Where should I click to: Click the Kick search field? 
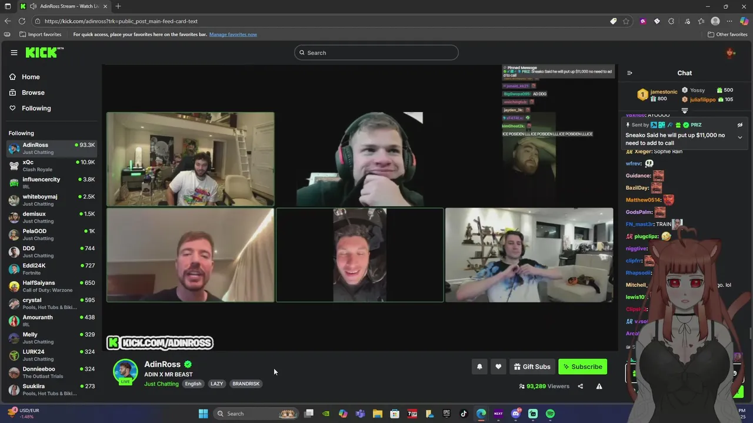[x=376, y=53]
